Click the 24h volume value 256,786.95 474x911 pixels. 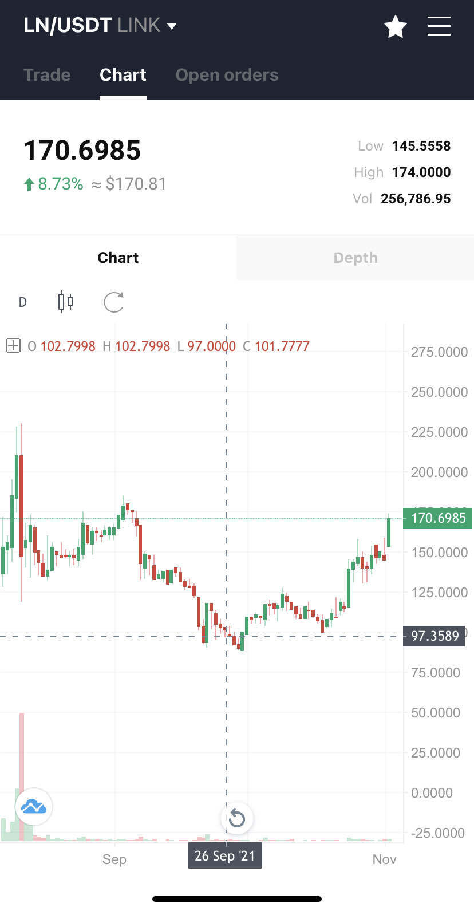tap(416, 199)
